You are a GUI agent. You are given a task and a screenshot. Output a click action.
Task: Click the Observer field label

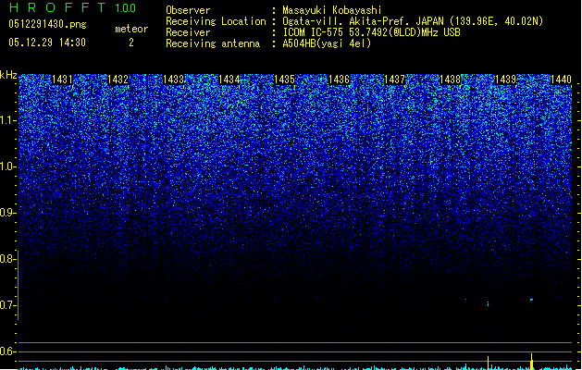point(188,10)
